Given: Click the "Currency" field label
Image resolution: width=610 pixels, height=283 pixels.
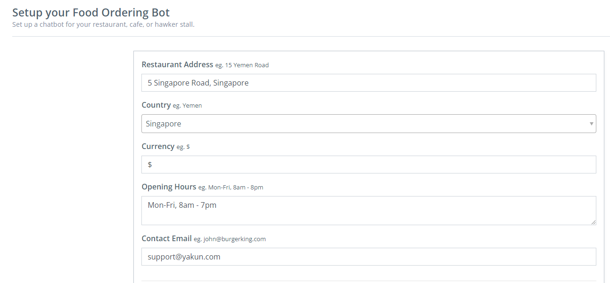Looking at the screenshot, I should click(158, 146).
